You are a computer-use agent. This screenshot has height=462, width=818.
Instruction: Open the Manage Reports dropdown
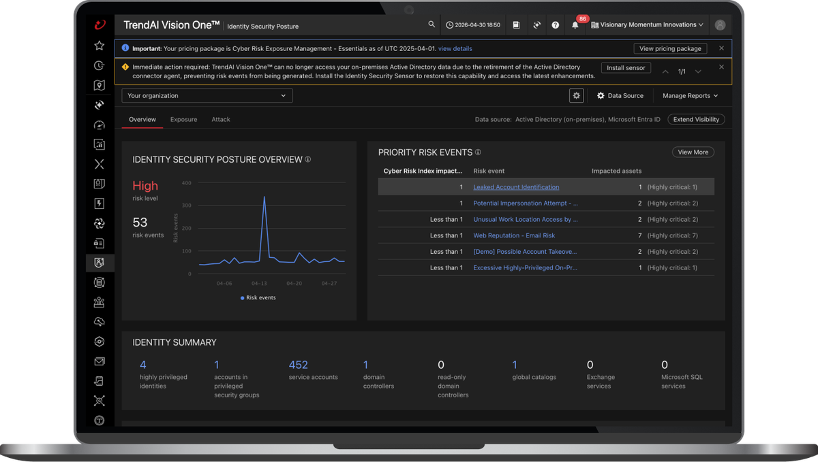click(690, 96)
